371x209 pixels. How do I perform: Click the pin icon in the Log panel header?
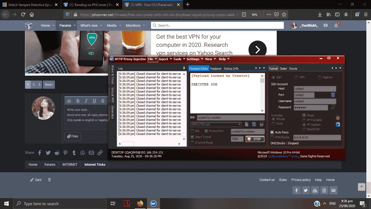184,68
